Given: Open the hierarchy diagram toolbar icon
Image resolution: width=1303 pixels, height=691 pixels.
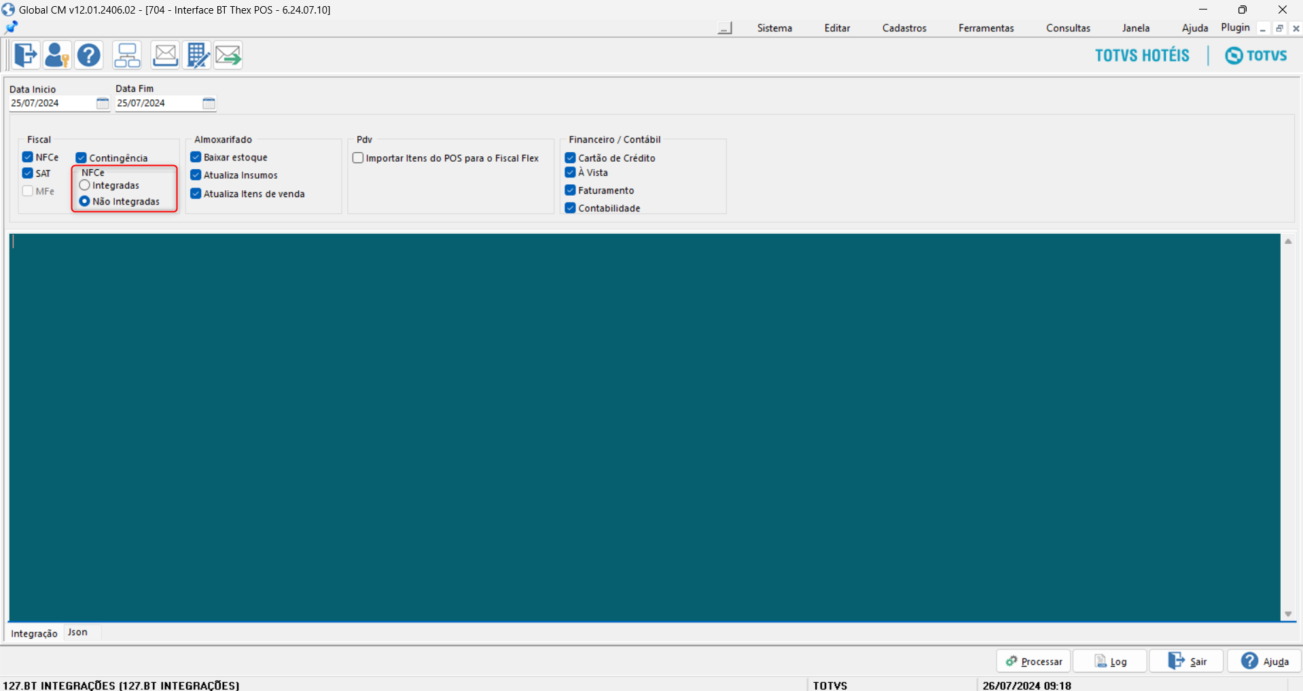Looking at the screenshot, I should point(127,55).
